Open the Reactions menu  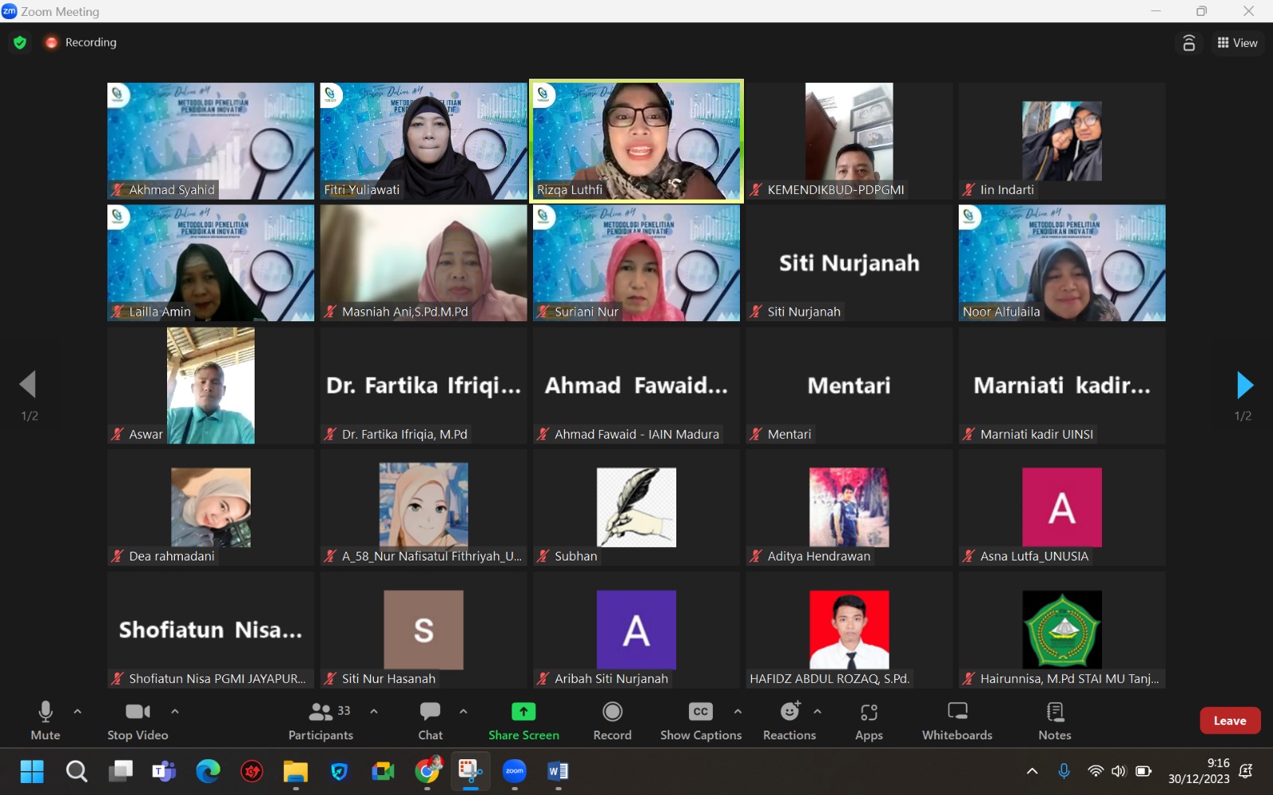789,720
